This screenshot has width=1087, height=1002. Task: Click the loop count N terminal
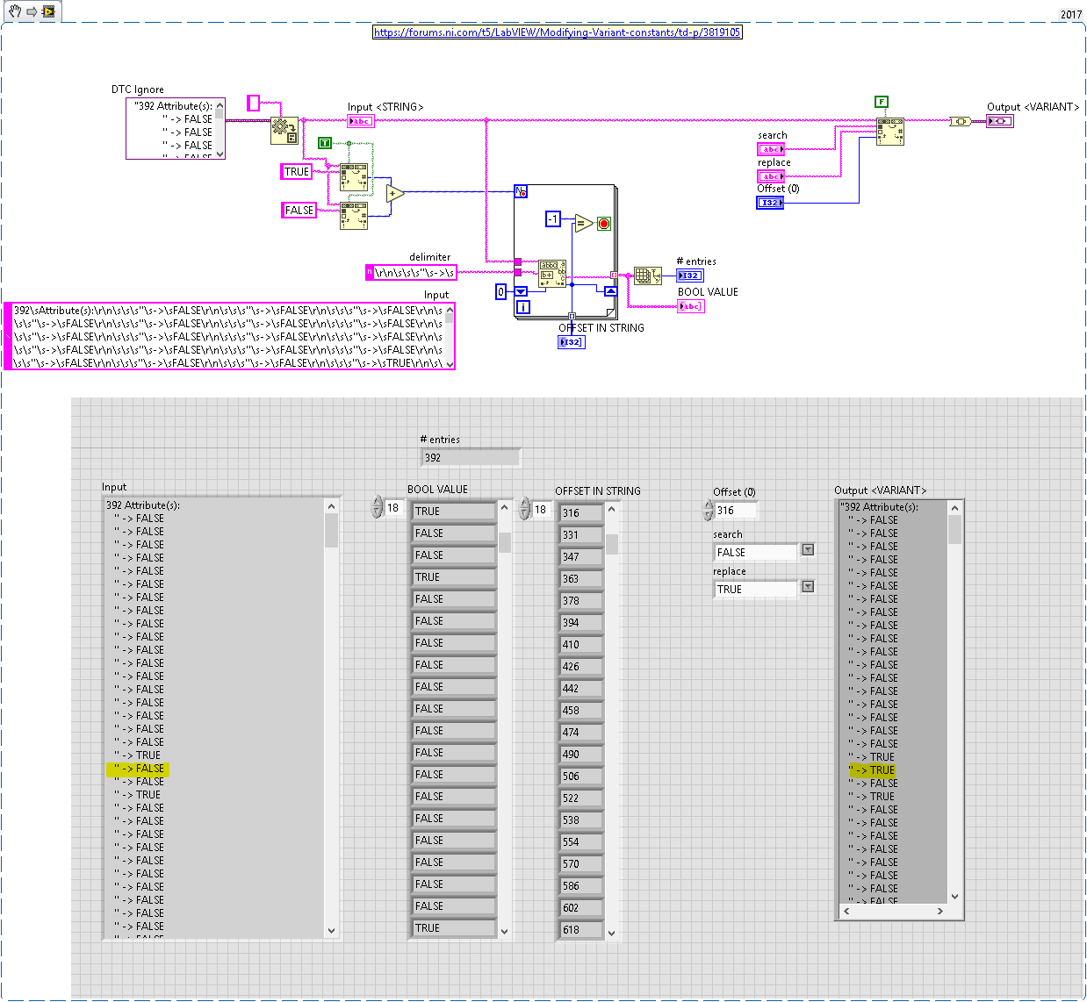[x=522, y=191]
